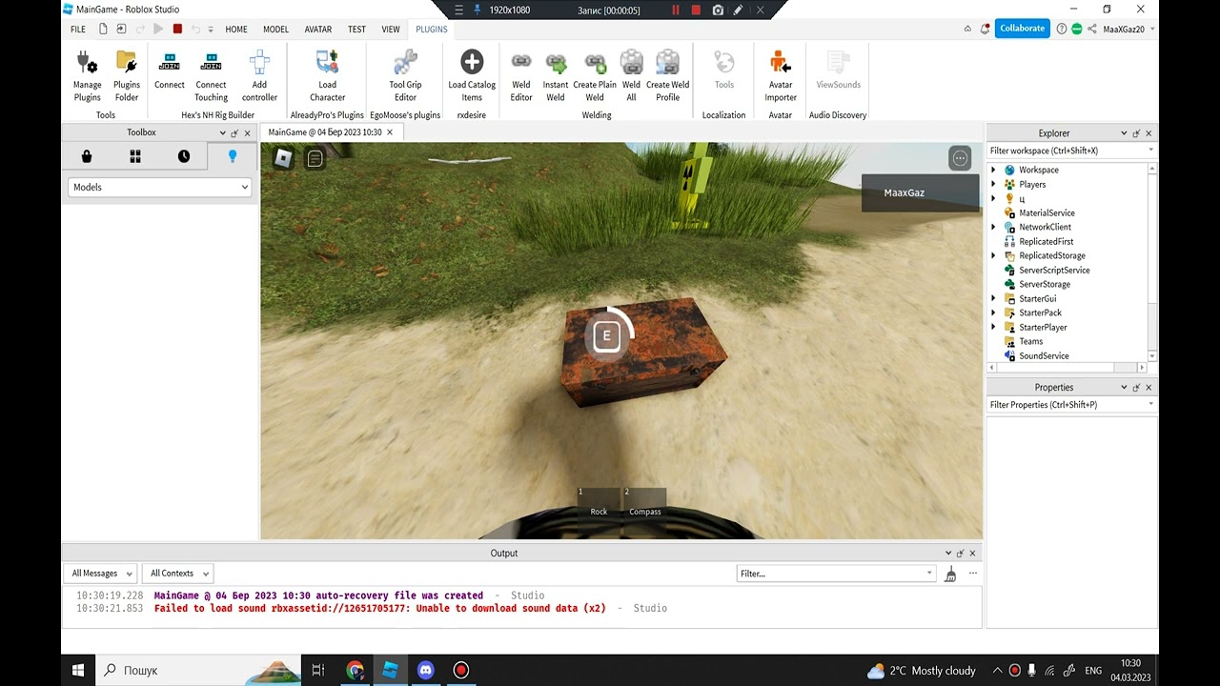Open Chrome from the taskbar
The image size is (1220, 686).
pos(355,670)
